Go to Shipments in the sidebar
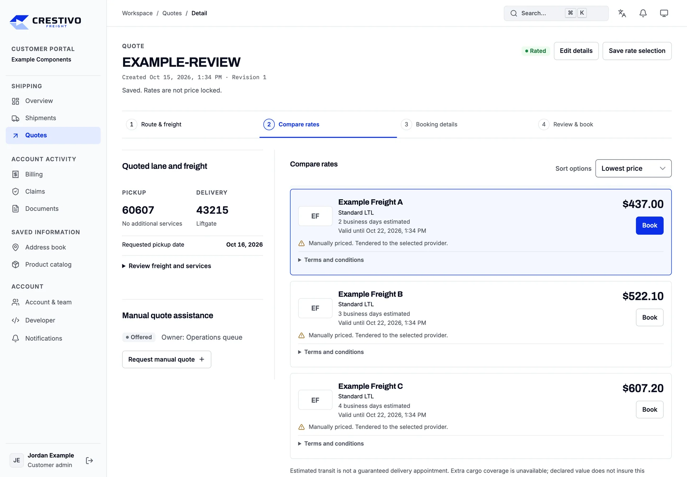 click(x=53, y=118)
